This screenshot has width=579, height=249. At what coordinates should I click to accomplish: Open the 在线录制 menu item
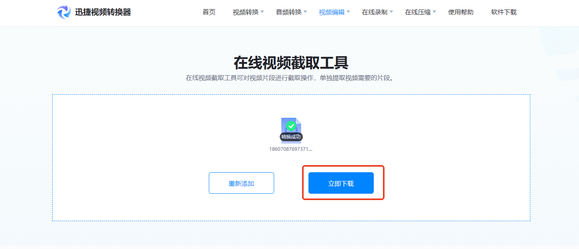375,12
